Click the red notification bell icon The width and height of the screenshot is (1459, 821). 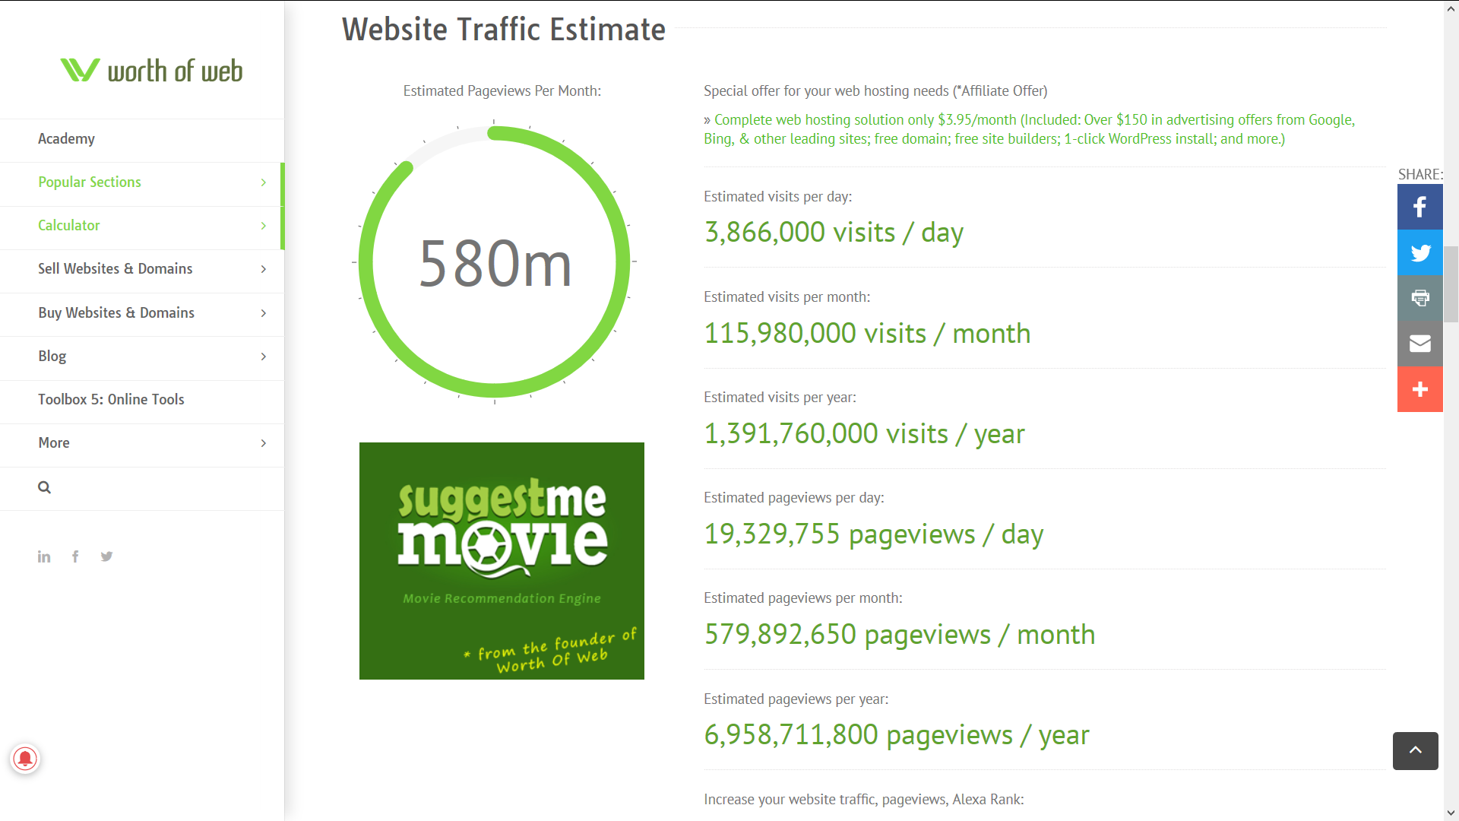coord(25,758)
